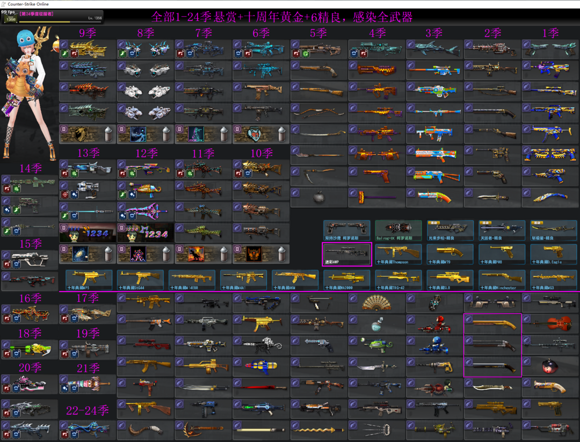Pick the wavy golden serpent sword
The width and height of the screenshot is (580, 442).
pos(319,430)
